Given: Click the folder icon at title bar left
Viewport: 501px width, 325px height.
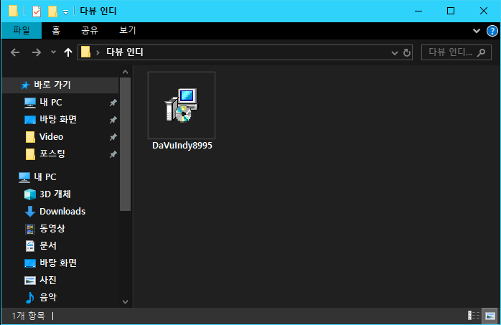Looking at the screenshot, I should coord(13,11).
